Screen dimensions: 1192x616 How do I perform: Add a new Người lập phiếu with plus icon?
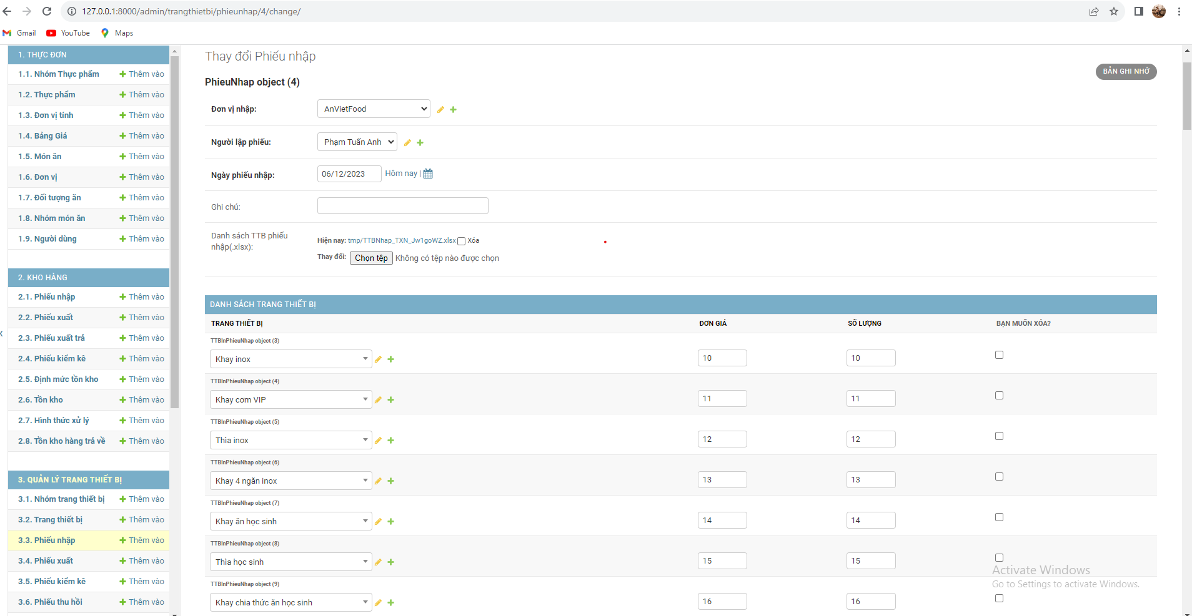pyautogui.click(x=420, y=142)
